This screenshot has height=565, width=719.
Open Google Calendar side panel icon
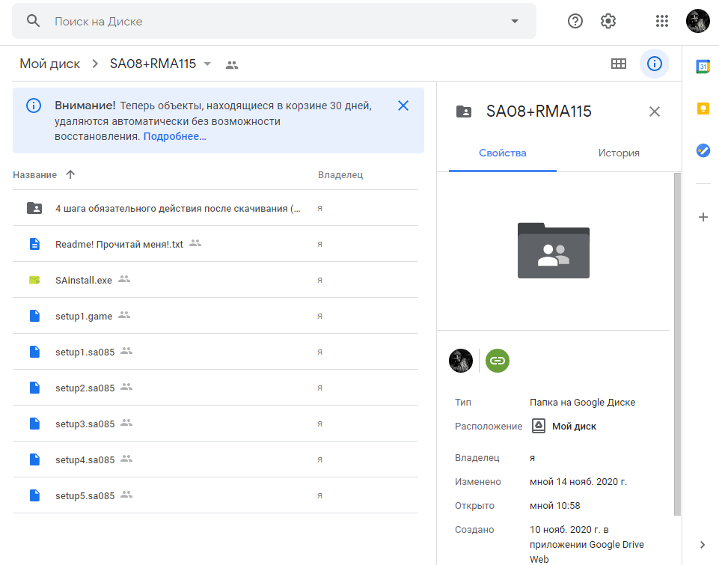[703, 67]
